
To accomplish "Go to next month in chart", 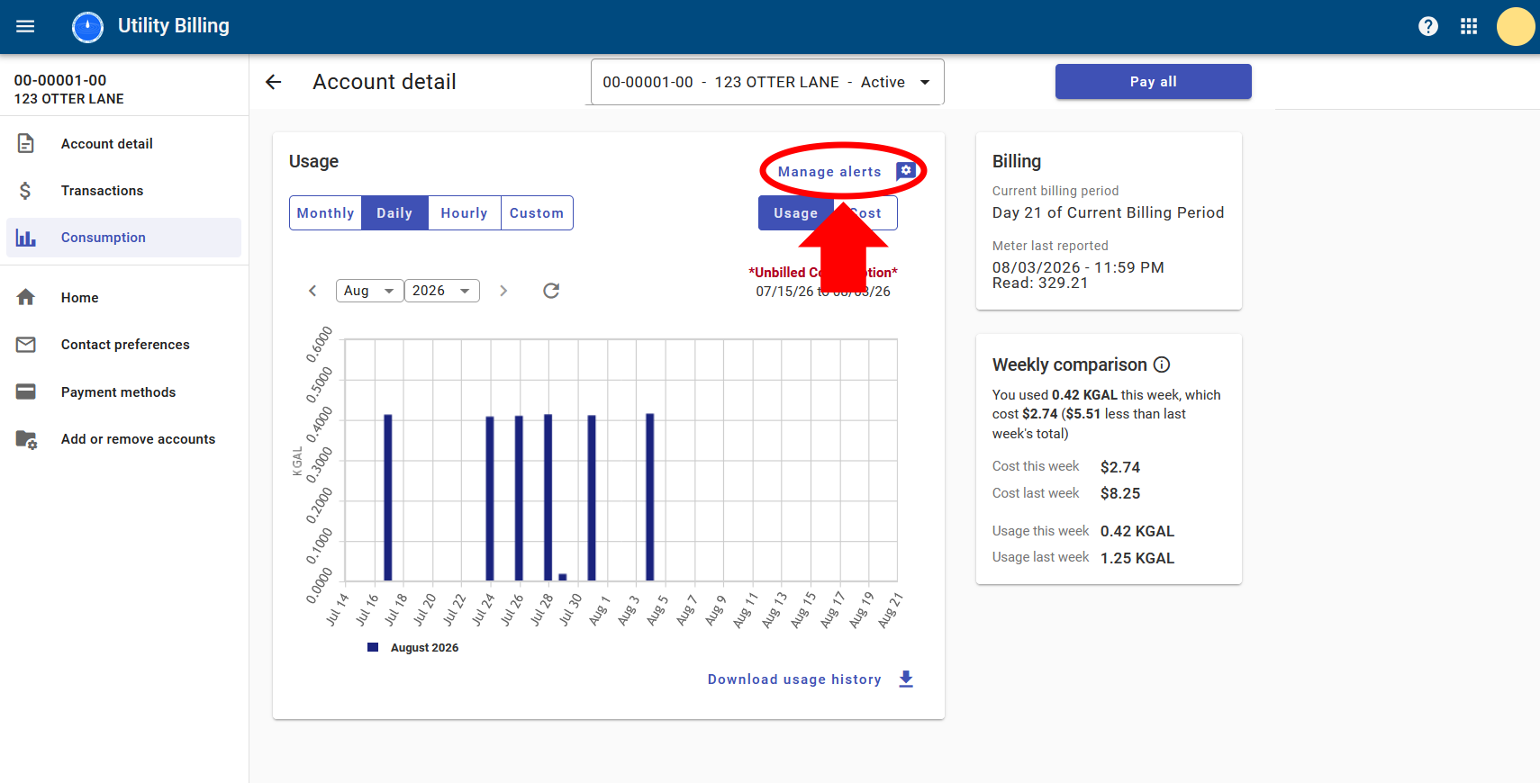I will coord(503,291).
